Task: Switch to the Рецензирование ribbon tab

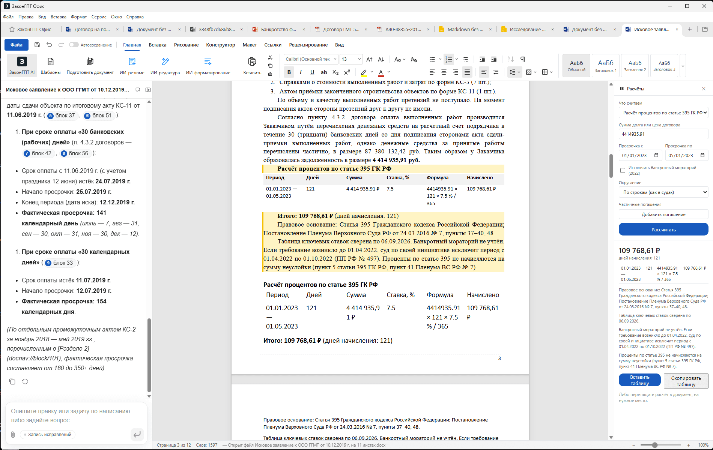Action: coord(308,45)
